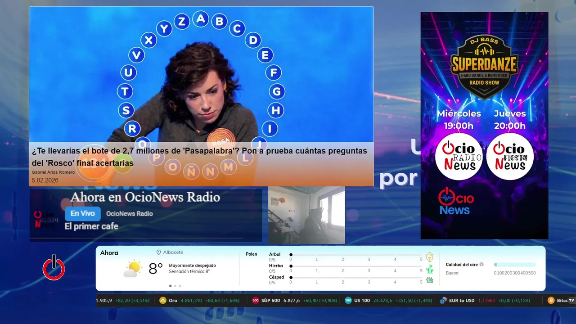Viewport: 576px width, 324px height.
Task: Click the TradingView logo in the ticker
Action: (571, 300)
